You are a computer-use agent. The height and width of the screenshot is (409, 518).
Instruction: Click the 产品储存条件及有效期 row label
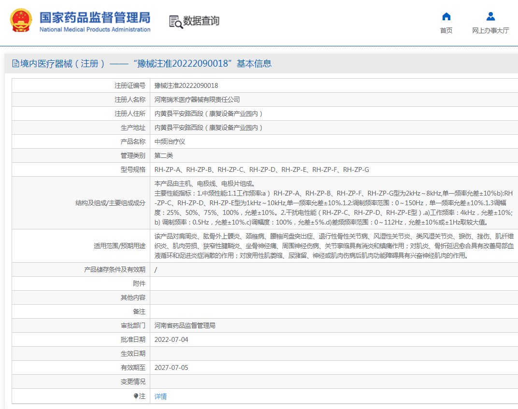pos(115,269)
